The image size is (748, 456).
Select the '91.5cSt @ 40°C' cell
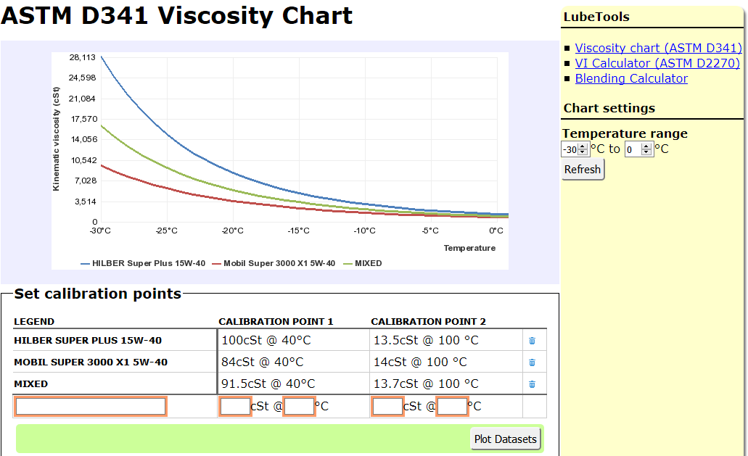(x=293, y=384)
